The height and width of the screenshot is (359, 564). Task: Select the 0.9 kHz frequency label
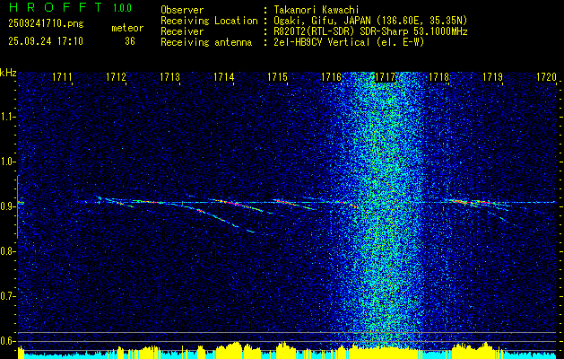6,206
